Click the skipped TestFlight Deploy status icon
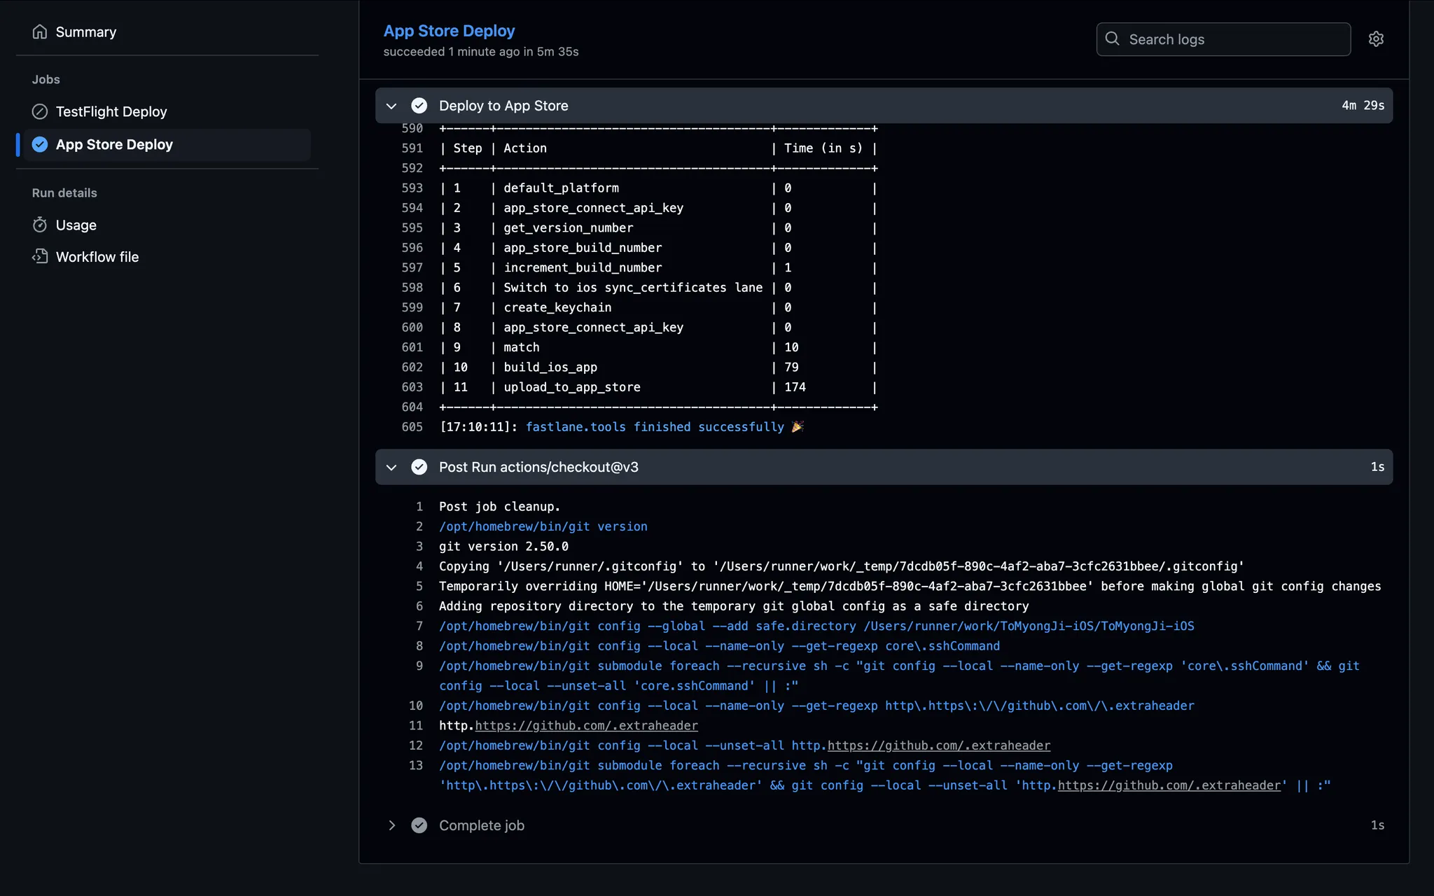This screenshot has height=896, width=1434. [x=40, y=112]
